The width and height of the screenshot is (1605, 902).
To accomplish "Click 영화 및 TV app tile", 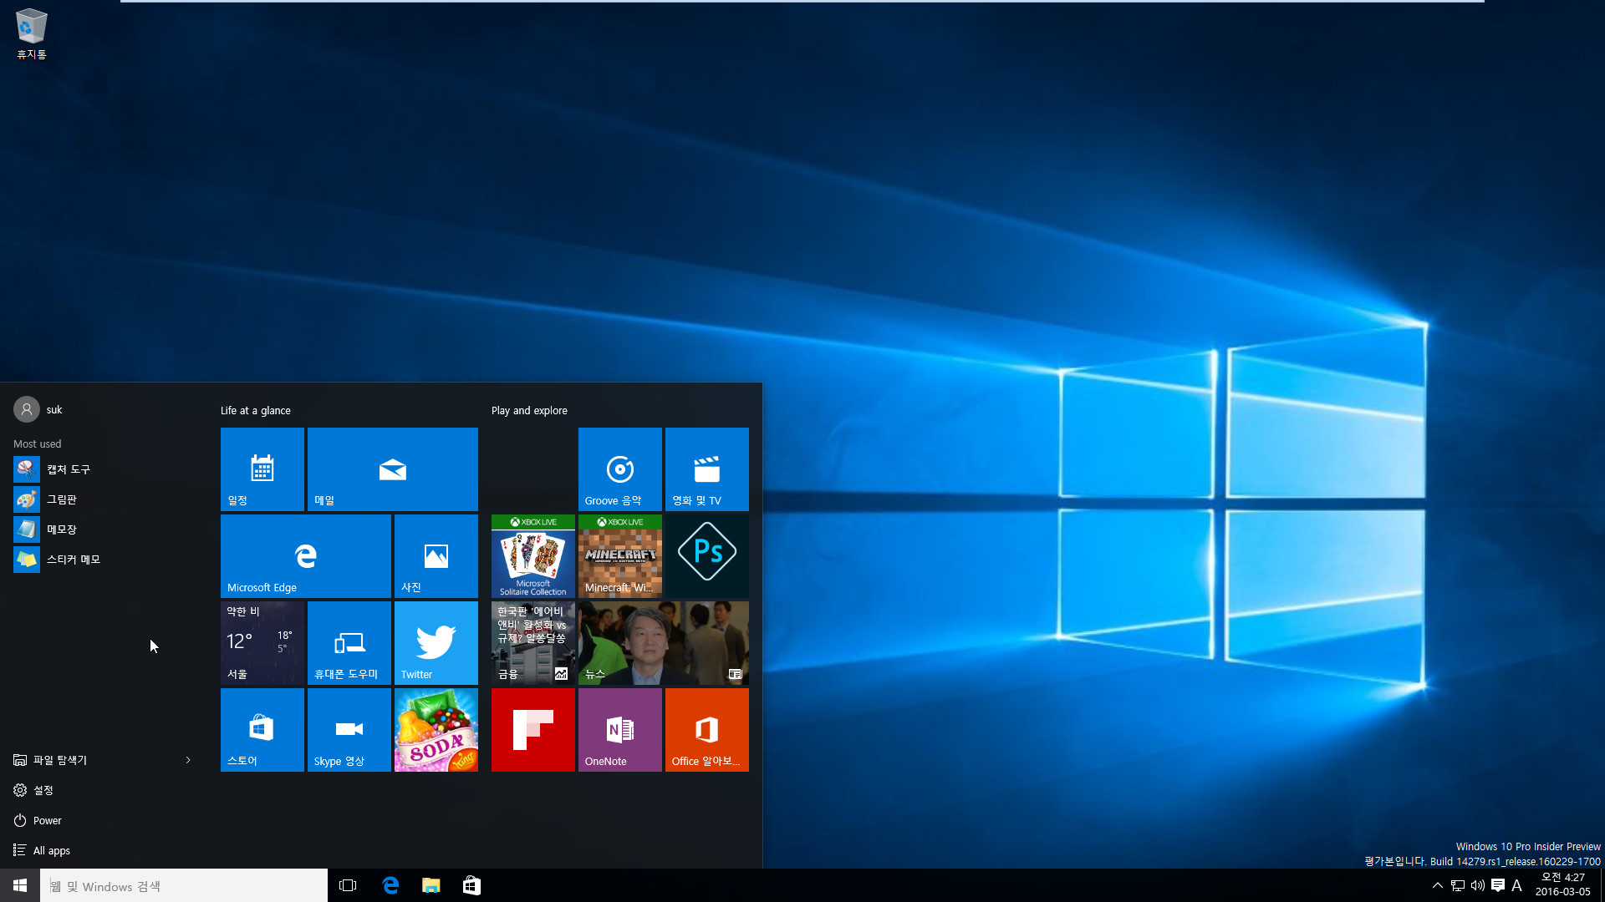I will point(706,469).
